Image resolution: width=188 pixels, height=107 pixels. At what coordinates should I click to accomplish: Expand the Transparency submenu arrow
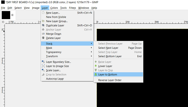point(91,52)
